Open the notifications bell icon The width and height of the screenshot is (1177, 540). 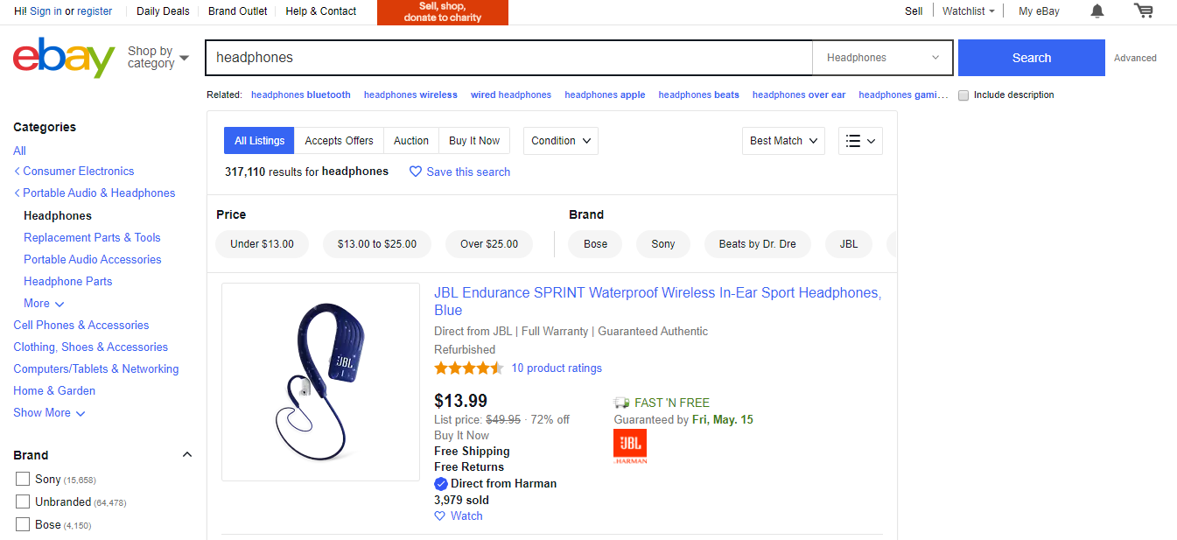coord(1096,11)
